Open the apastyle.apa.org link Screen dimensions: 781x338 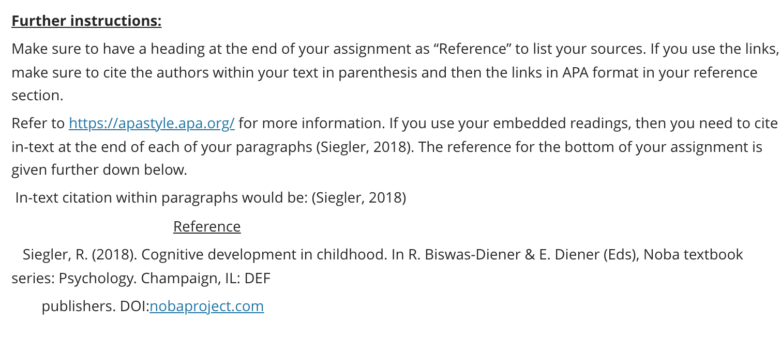152,124
